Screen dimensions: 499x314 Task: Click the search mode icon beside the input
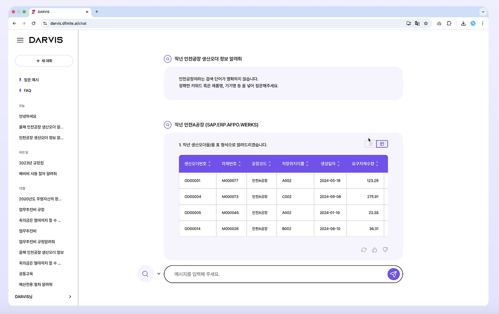point(145,274)
